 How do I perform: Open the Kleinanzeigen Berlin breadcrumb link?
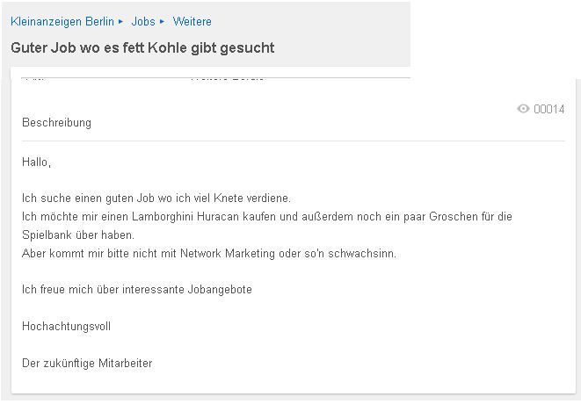click(62, 21)
